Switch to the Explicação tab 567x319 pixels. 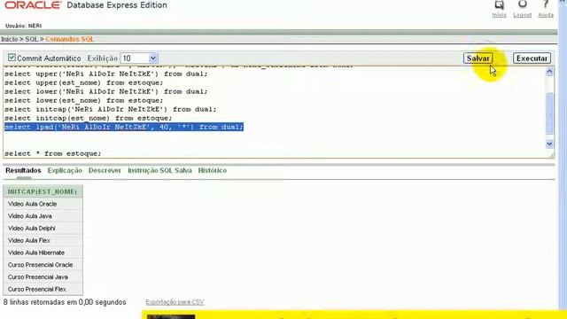click(x=65, y=170)
